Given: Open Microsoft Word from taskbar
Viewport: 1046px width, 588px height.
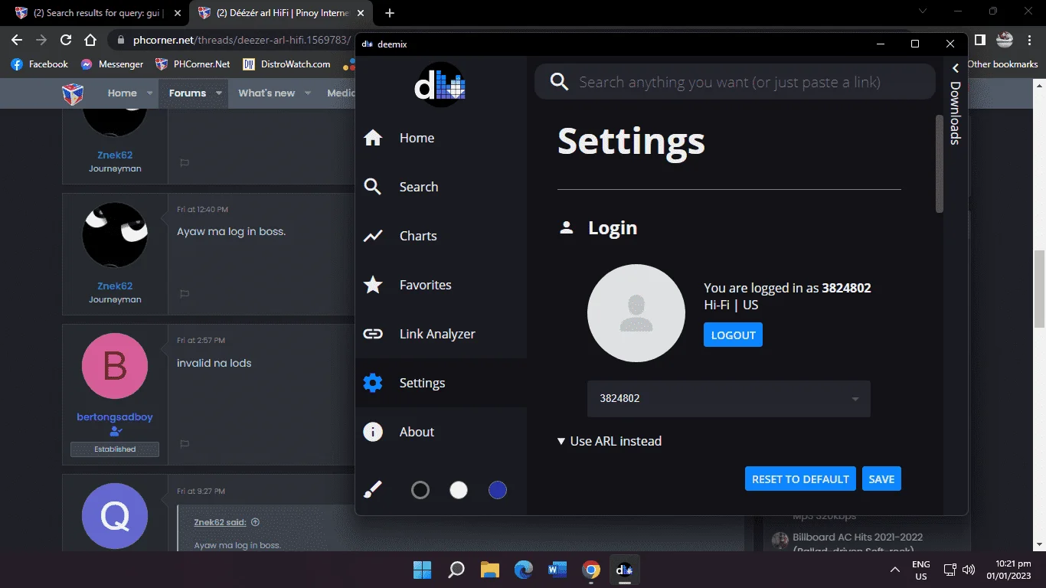Looking at the screenshot, I should 557,570.
